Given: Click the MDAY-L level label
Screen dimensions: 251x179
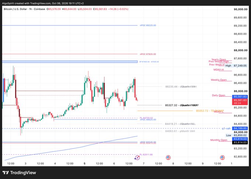Looking at the screenshot, I should tap(219, 111).
